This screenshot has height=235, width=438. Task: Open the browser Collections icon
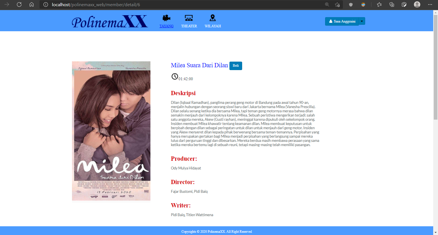(x=392, y=5)
